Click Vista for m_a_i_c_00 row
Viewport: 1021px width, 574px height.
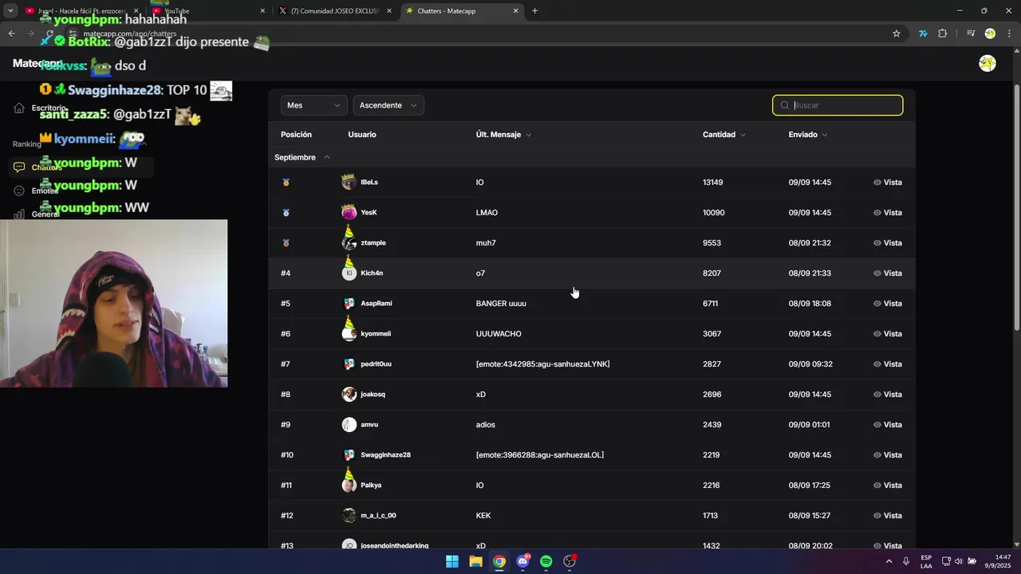point(888,516)
